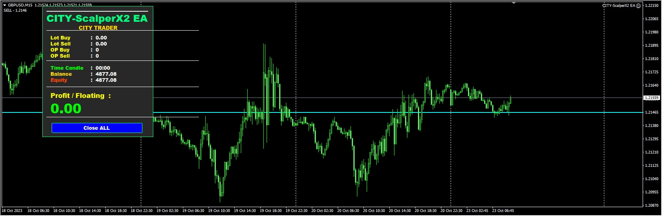Click the CITY-ScalperX2 EA smiley icon
The image size is (662, 216).
(638, 6)
